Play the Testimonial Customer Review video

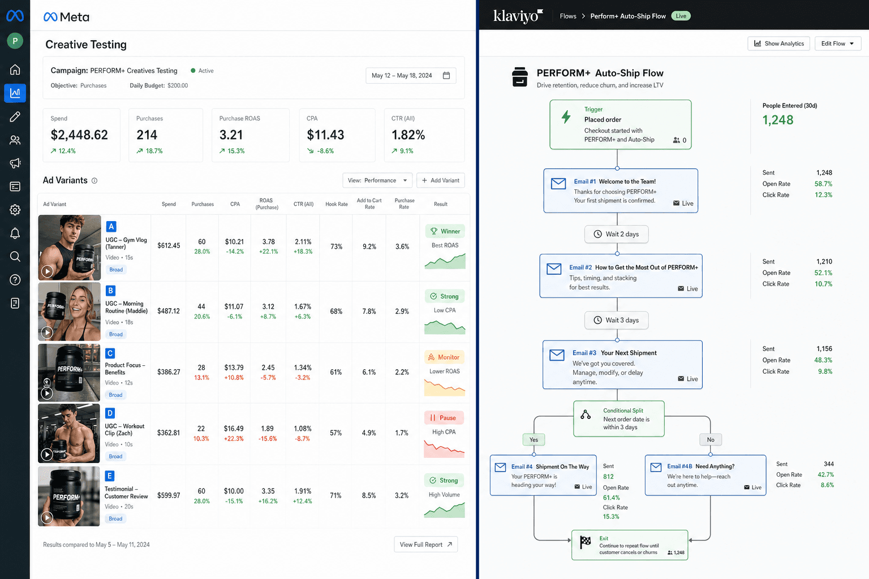click(x=47, y=517)
